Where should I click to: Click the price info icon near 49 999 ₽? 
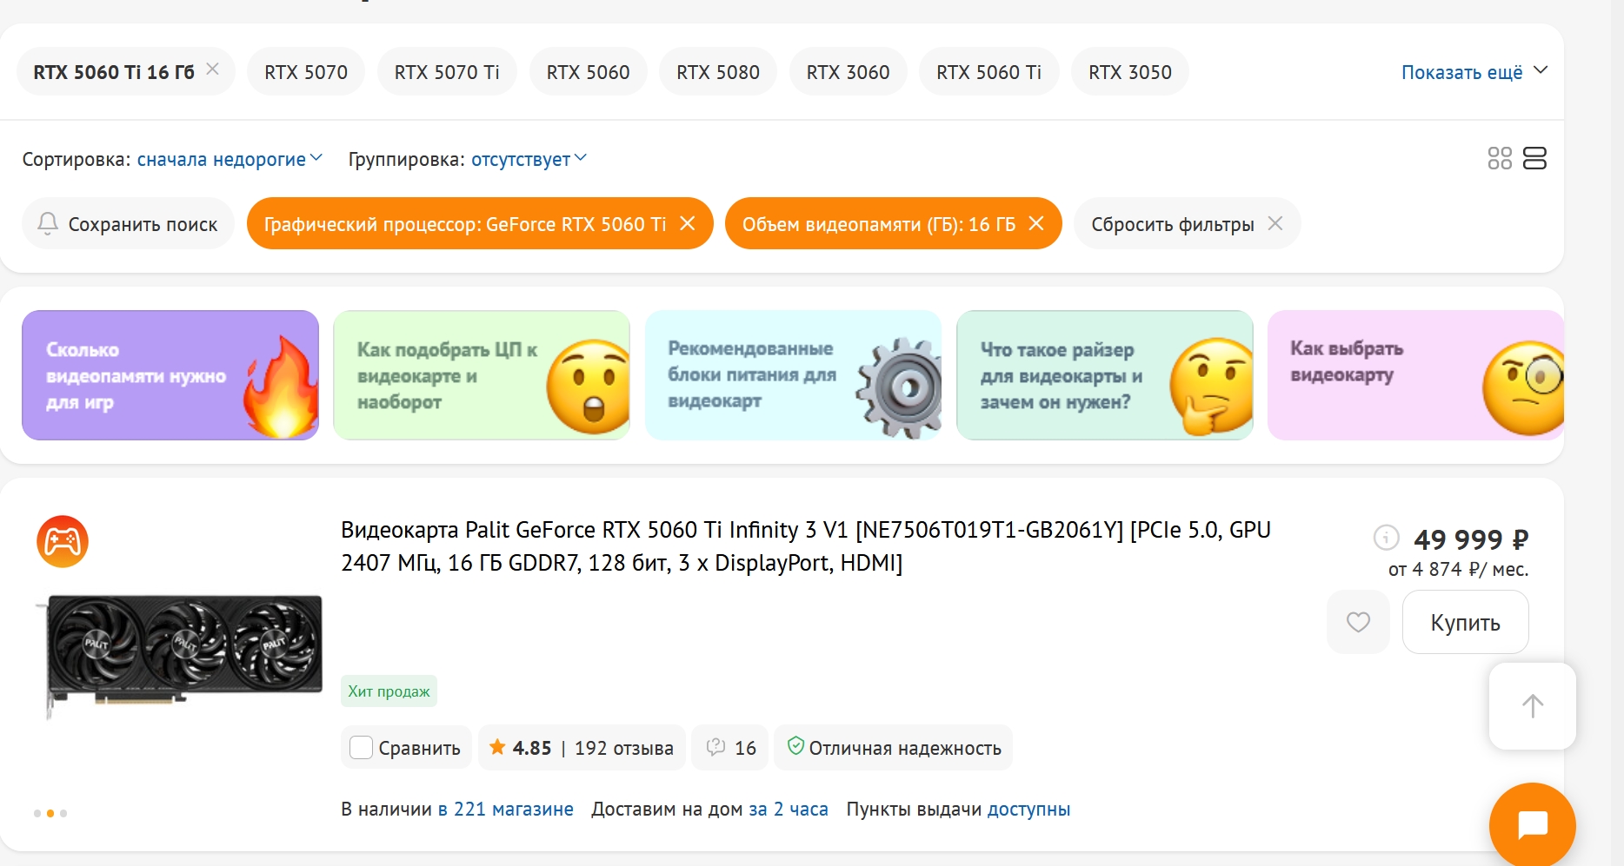[1386, 538]
